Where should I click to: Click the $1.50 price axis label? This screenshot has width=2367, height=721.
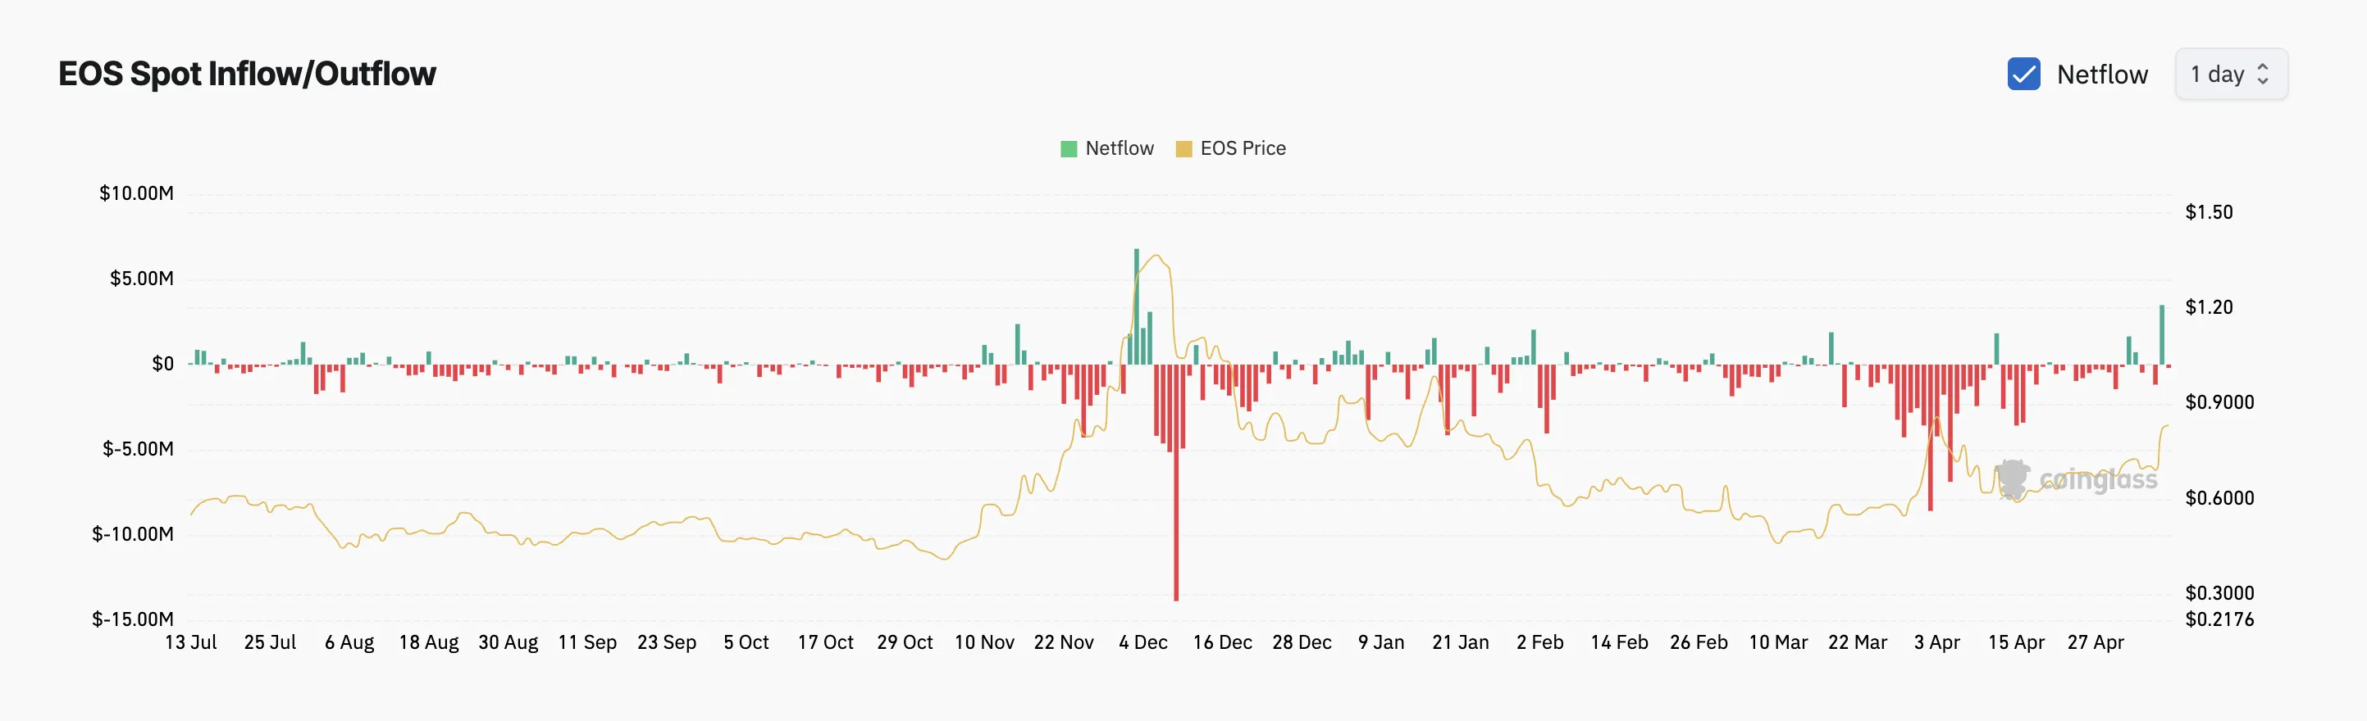tap(2208, 212)
